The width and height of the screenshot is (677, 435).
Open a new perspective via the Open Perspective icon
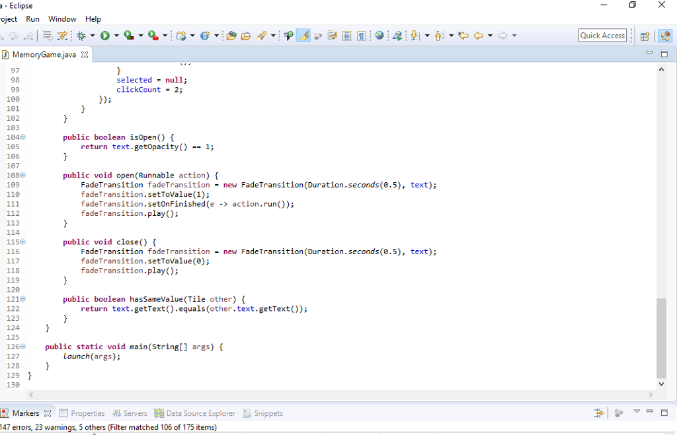point(645,35)
